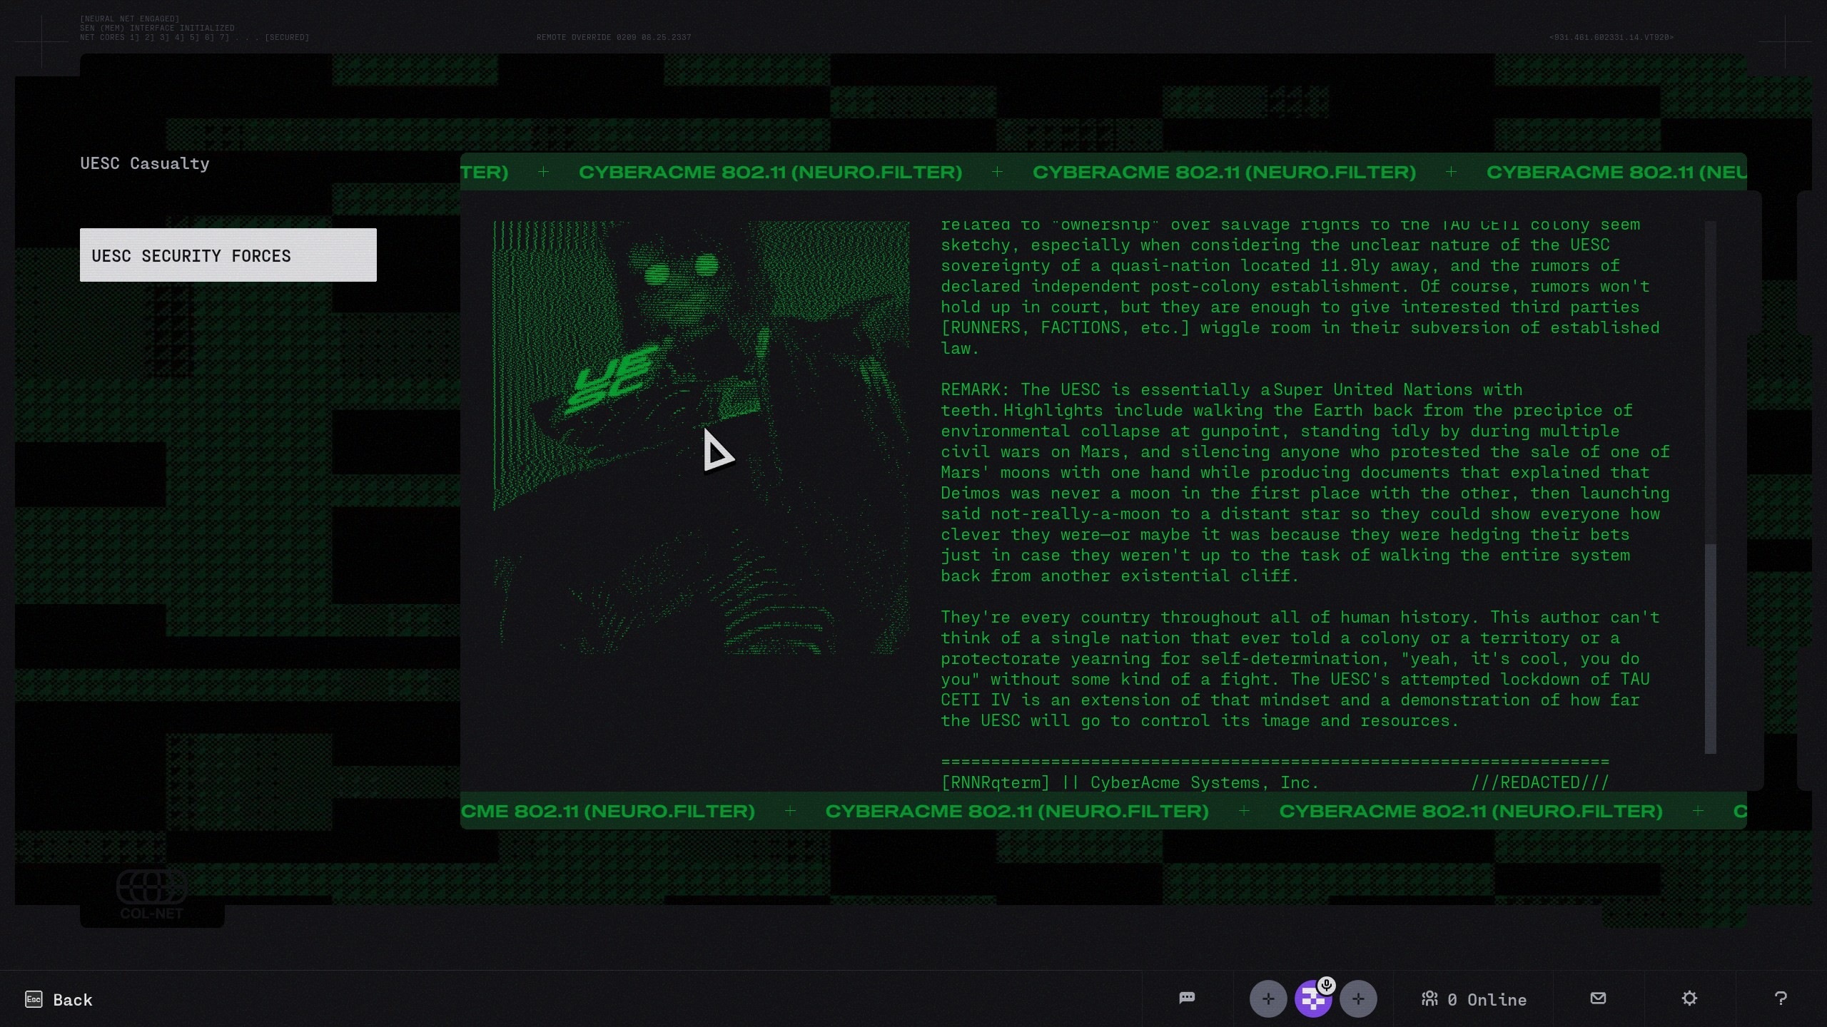Viewport: 1827px width, 1027px height.
Task: Click the lore text scrollbar thumb
Action: pyautogui.click(x=1710, y=648)
